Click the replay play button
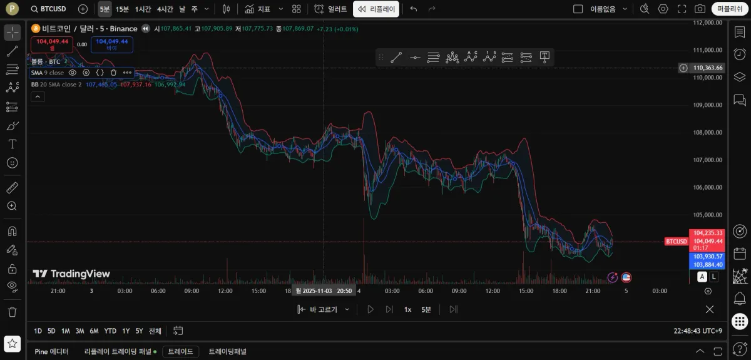This screenshot has height=360, width=751. [370, 309]
